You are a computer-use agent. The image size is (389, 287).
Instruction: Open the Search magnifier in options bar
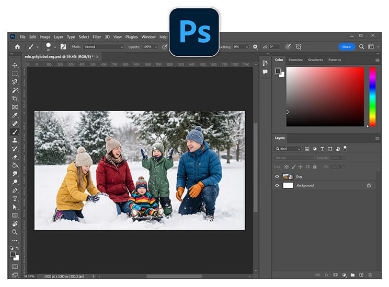tap(361, 46)
